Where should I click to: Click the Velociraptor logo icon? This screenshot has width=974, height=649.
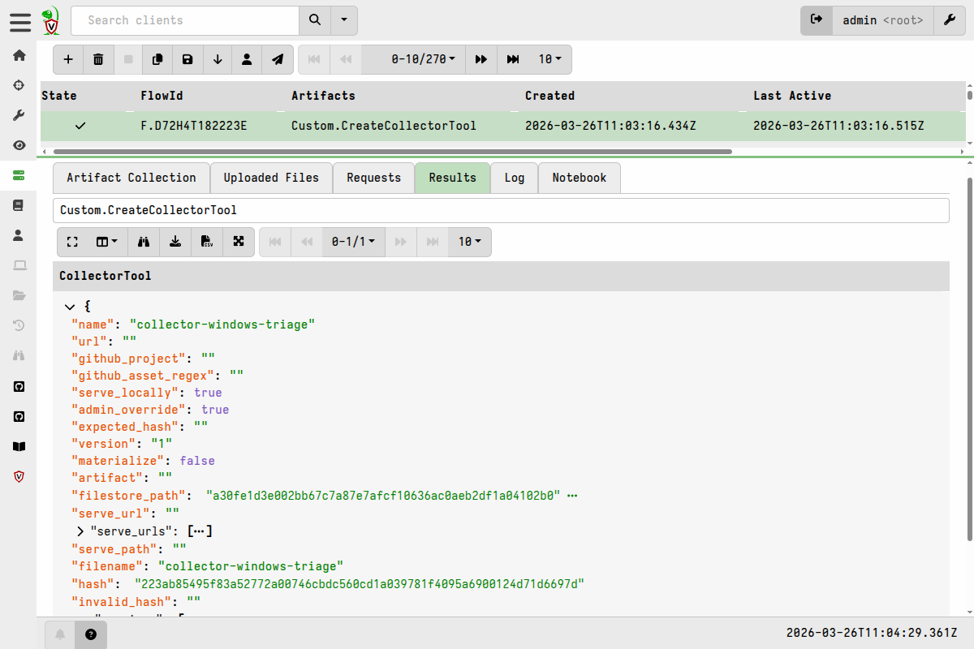coord(51,20)
